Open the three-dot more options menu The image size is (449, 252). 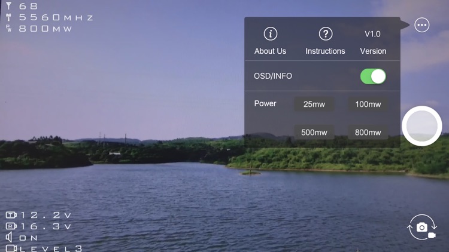point(422,25)
